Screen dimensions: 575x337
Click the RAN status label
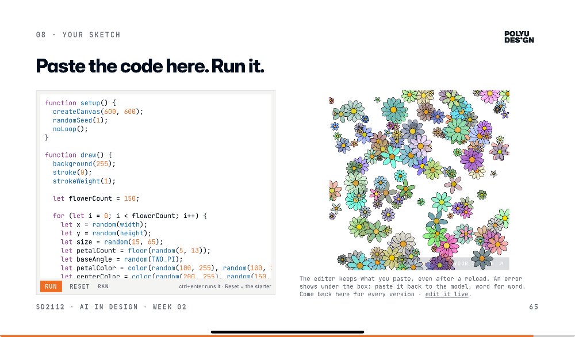[x=103, y=286]
